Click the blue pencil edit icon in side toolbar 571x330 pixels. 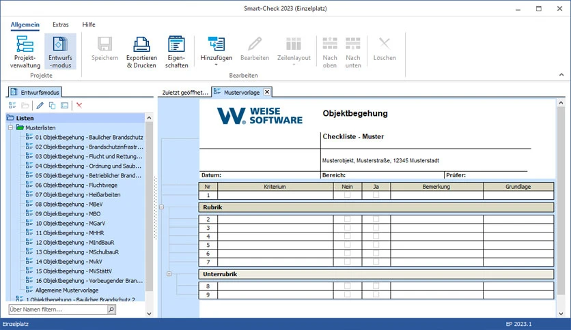point(40,106)
